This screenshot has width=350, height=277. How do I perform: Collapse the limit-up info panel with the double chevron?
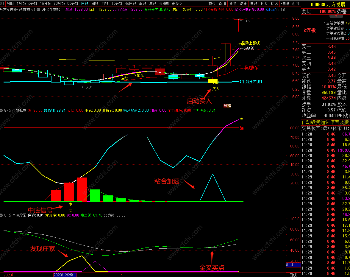coord(336,16)
